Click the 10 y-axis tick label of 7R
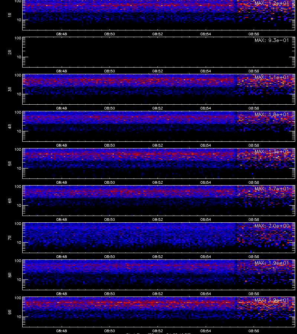297x334 pixels. (x=19, y=243)
